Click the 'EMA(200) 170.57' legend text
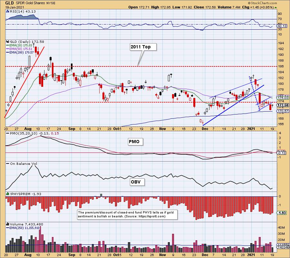Viewport: 290px width, 258px height. [22, 53]
